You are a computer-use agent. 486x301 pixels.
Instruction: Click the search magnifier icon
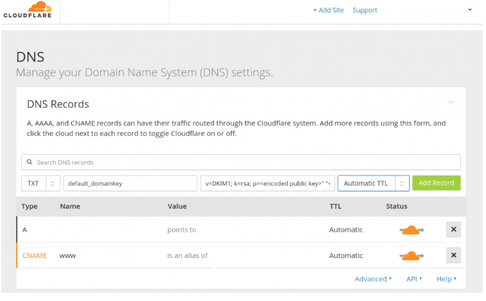(x=30, y=162)
